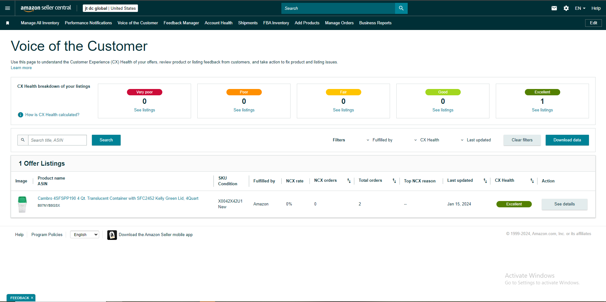Open the messages envelope icon
Image resolution: width=606 pixels, height=302 pixels.
pos(554,8)
